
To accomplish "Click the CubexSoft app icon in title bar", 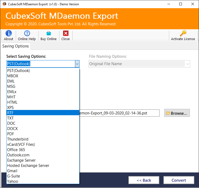I will (x=4, y=4).
